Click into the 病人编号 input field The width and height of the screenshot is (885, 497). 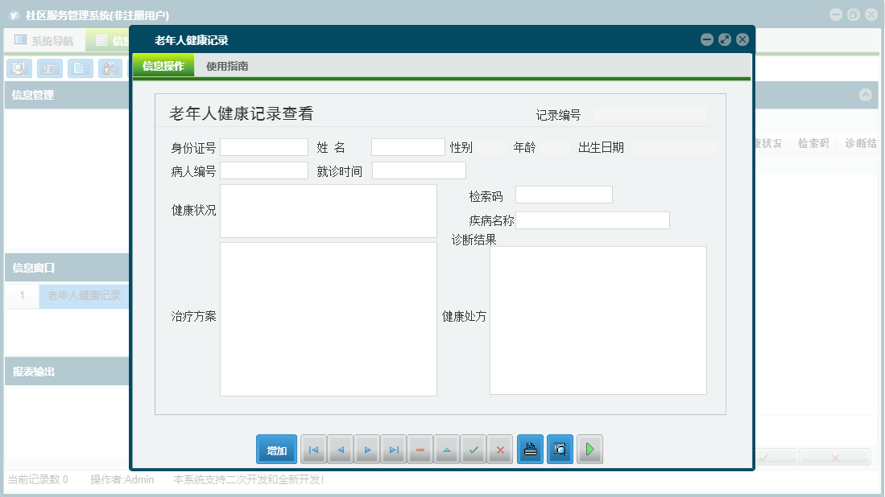pyautogui.click(x=264, y=170)
